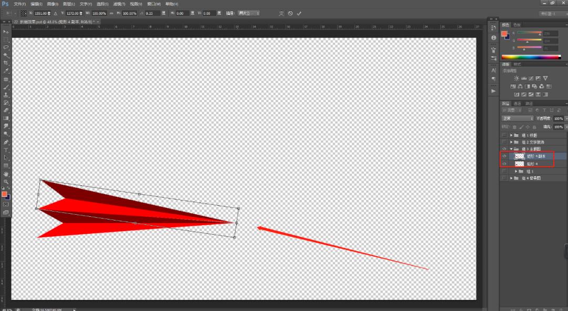Toggle the width-height link in options bar

click(111, 13)
